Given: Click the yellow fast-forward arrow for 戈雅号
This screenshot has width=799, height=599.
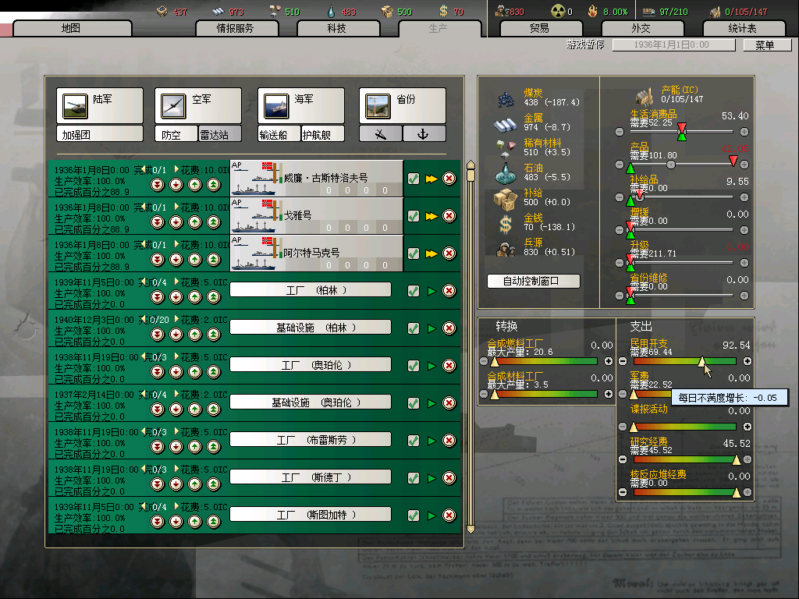Looking at the screenshot, I should tap(431, 216).
